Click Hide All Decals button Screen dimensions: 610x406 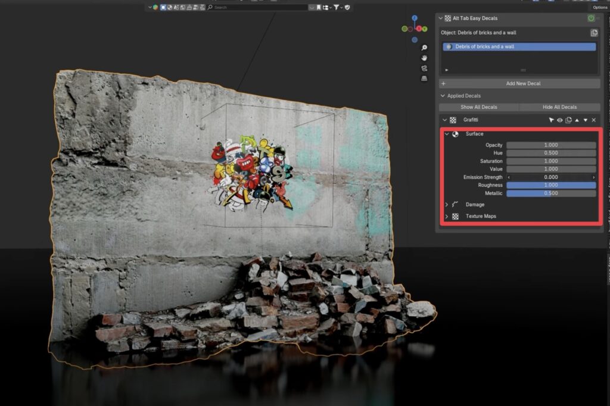point(559,107)
